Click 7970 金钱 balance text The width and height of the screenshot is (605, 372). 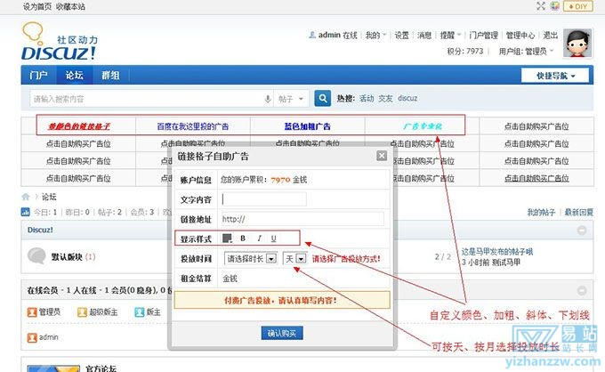pyautogui.click(x=289, y=180)
